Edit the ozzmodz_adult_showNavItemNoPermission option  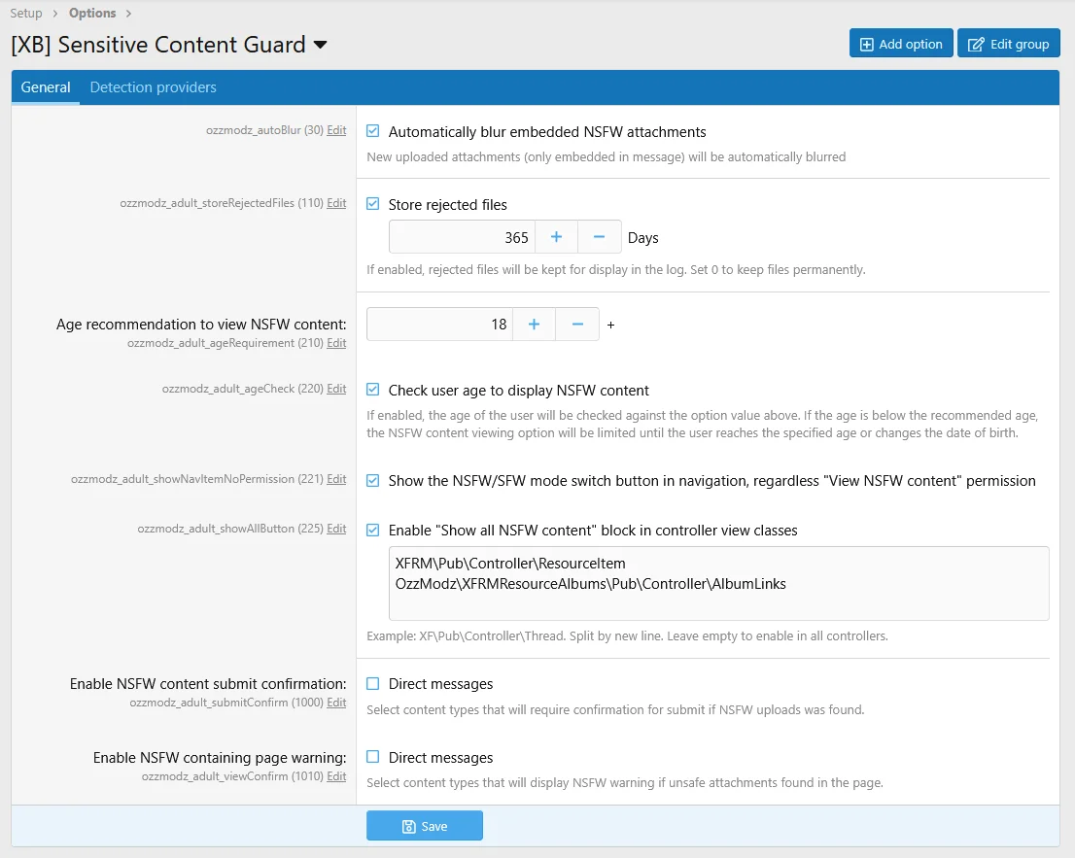[336, 478]
